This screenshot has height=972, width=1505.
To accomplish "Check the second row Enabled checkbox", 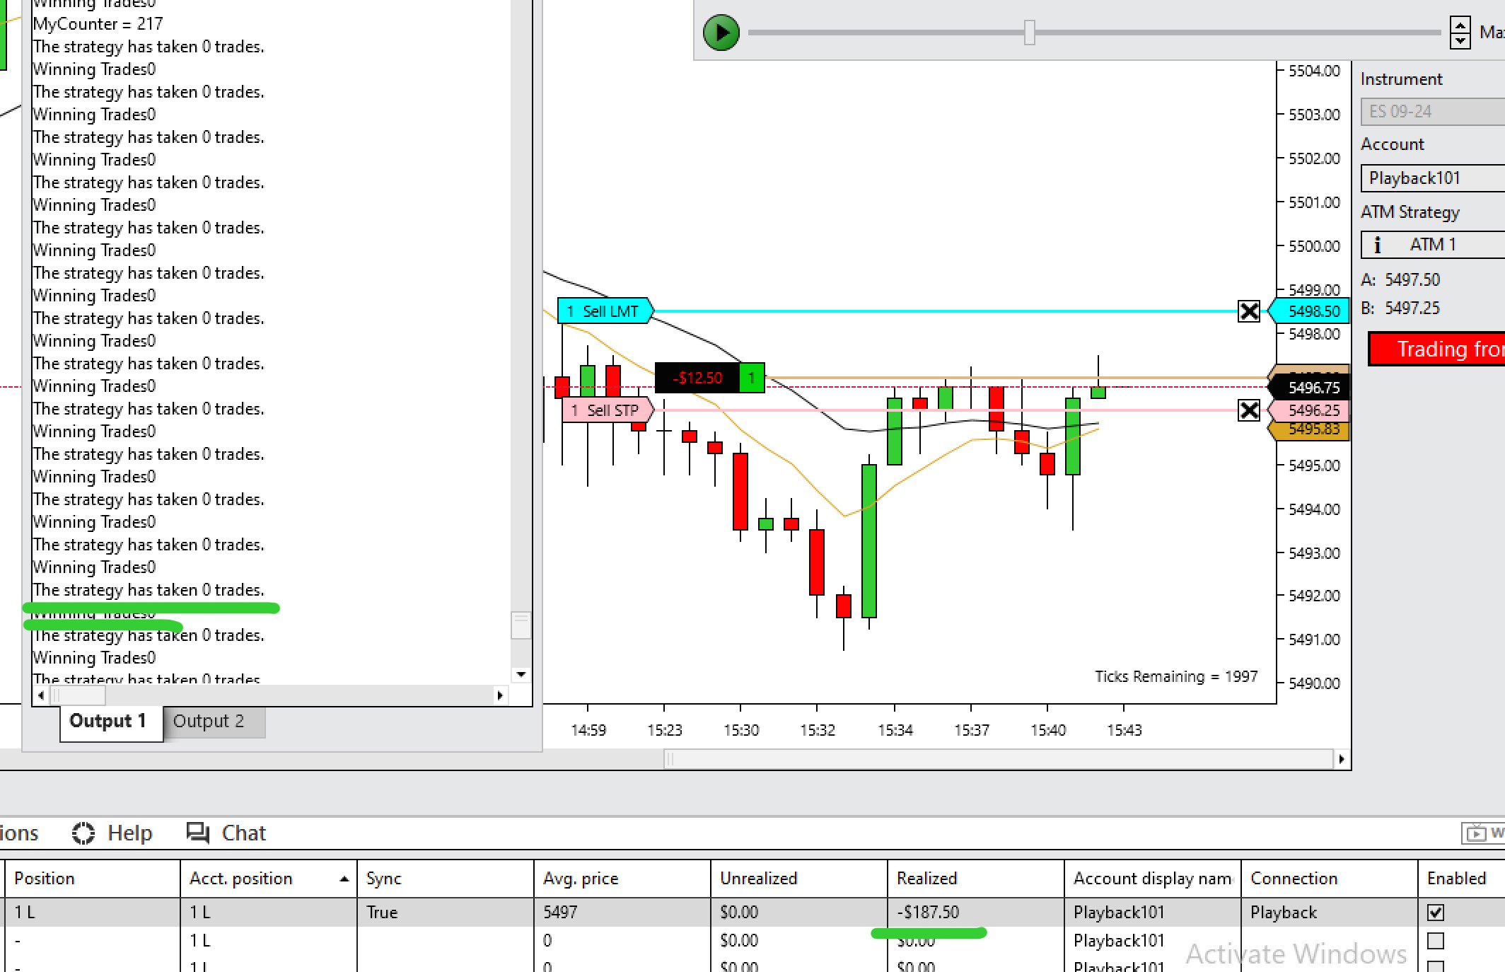I will pyautogui.click(x=1435, y=941).
